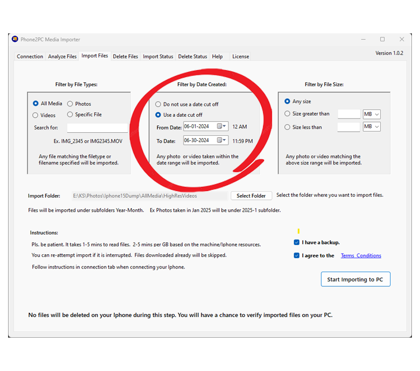Click the Search for filename field

[x=97, y=128]
